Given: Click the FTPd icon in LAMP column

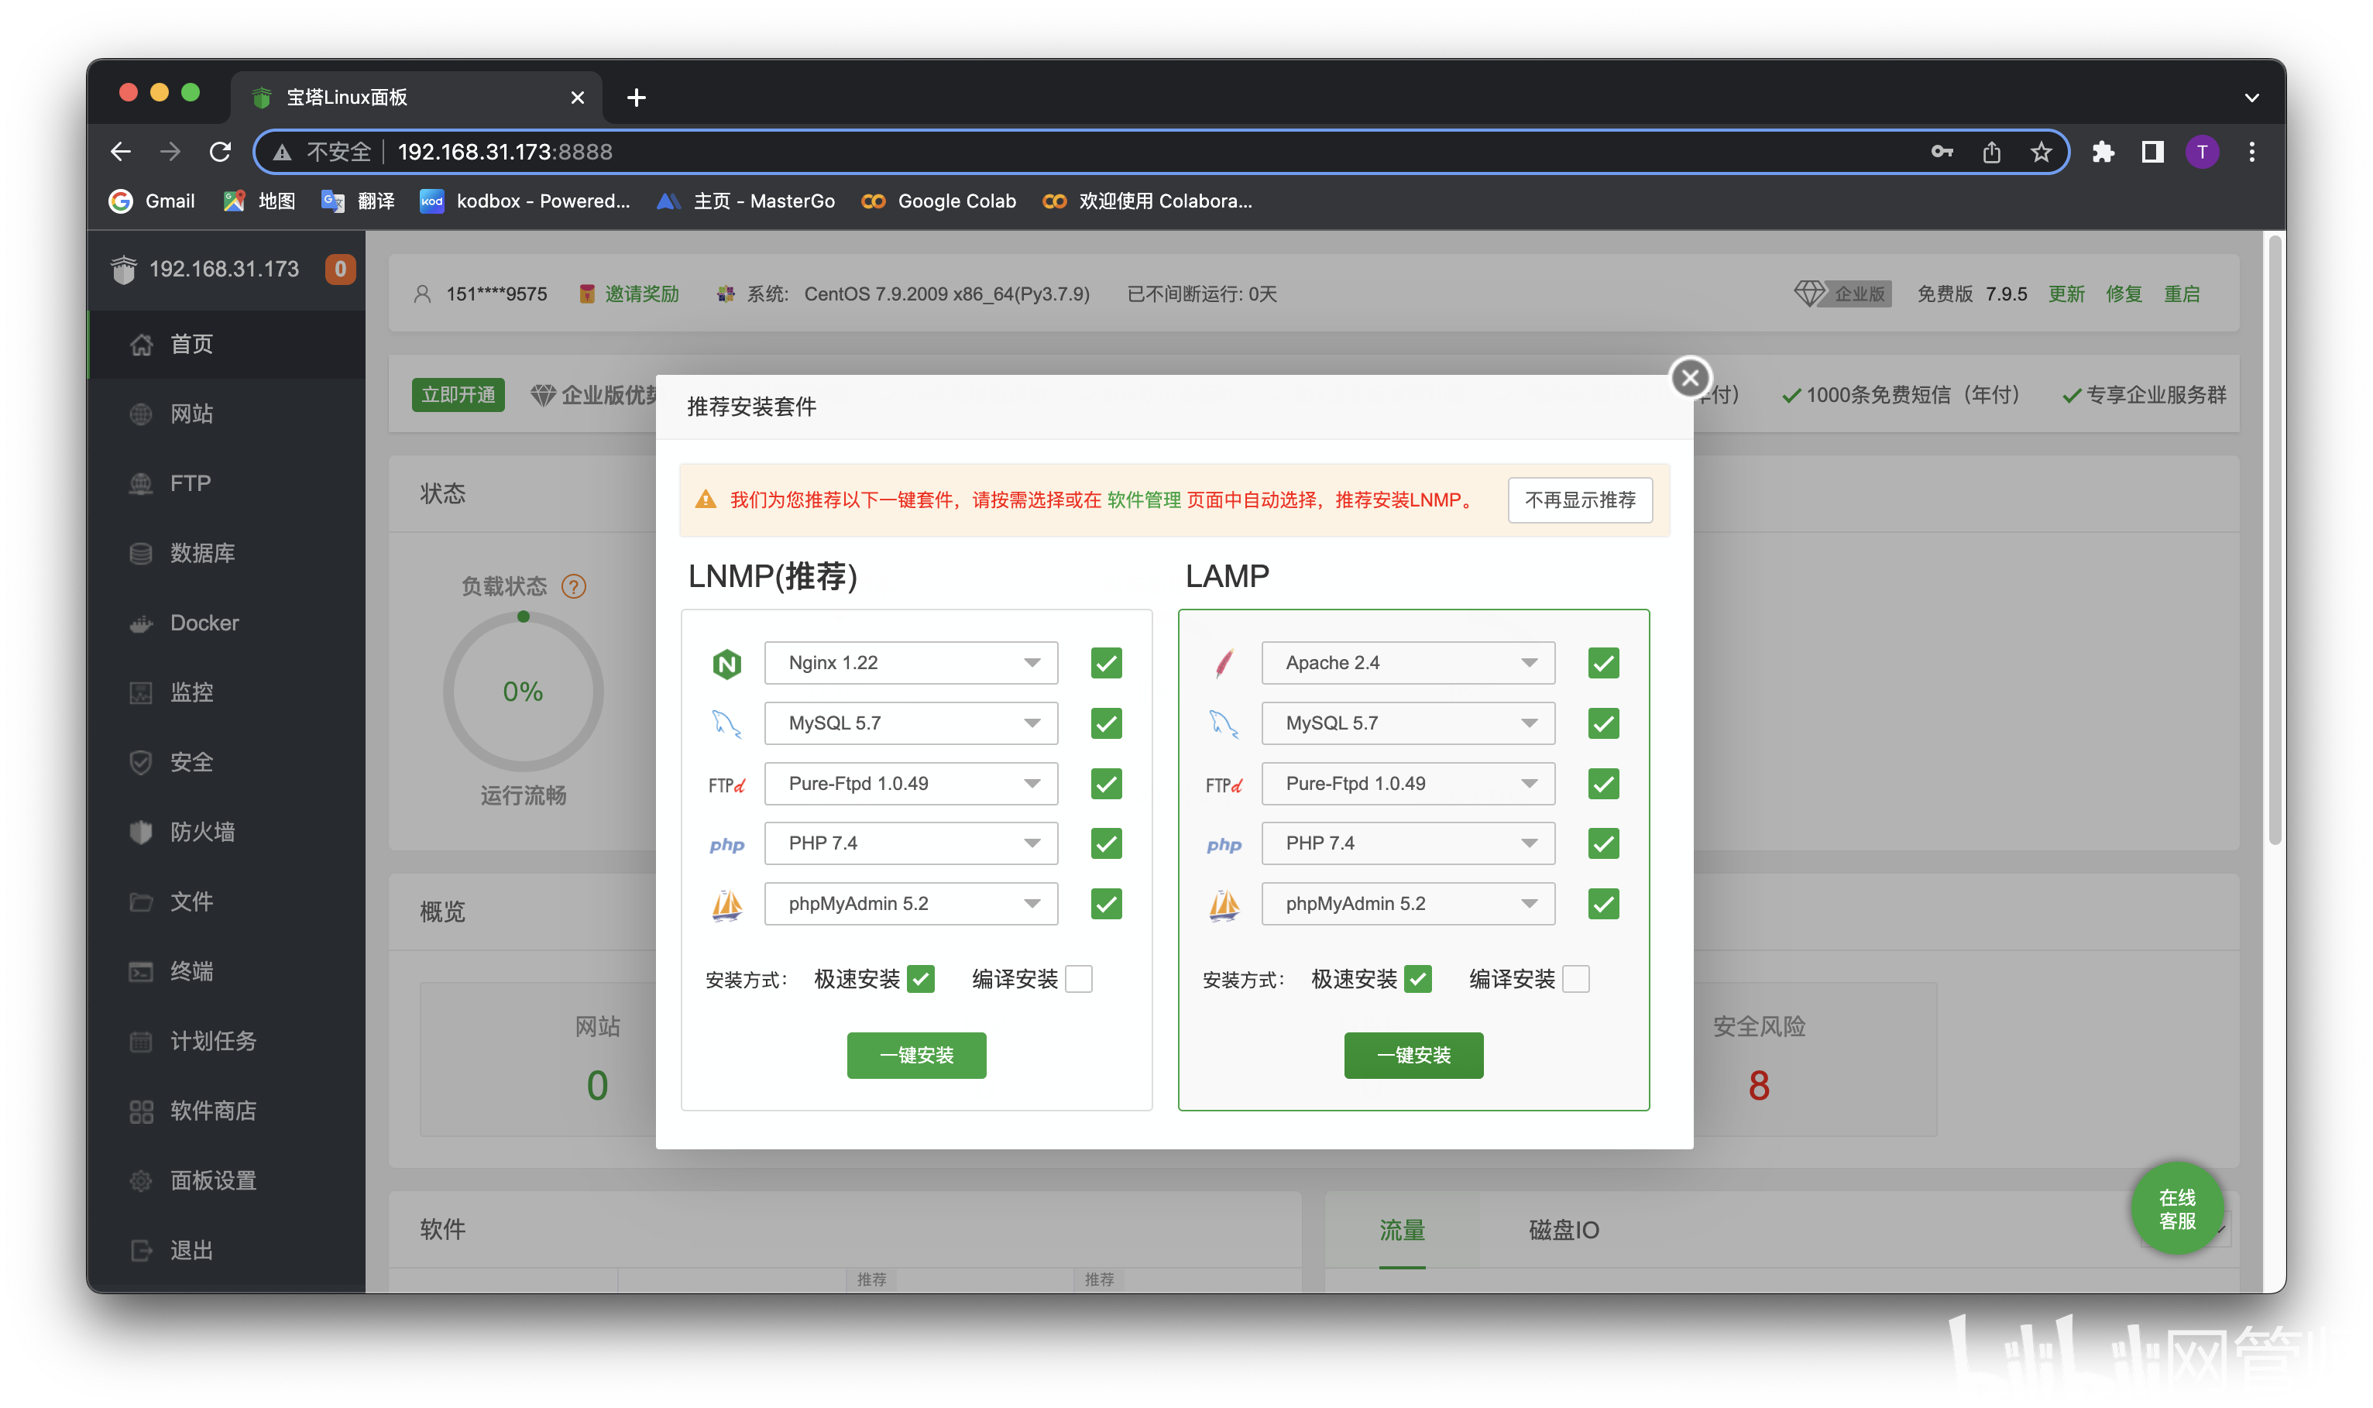Looking at the screenshot, I should pos(1224,785).
